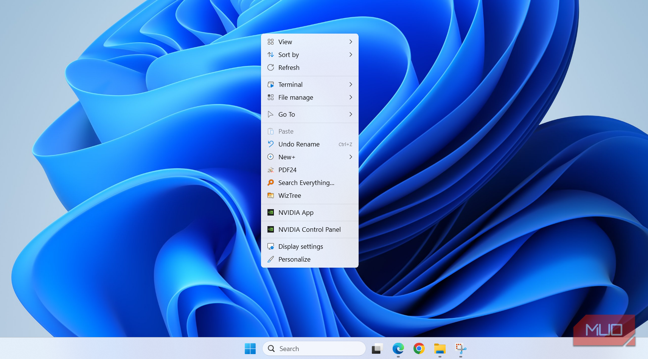Open the Windows Start button

[250, 349]
